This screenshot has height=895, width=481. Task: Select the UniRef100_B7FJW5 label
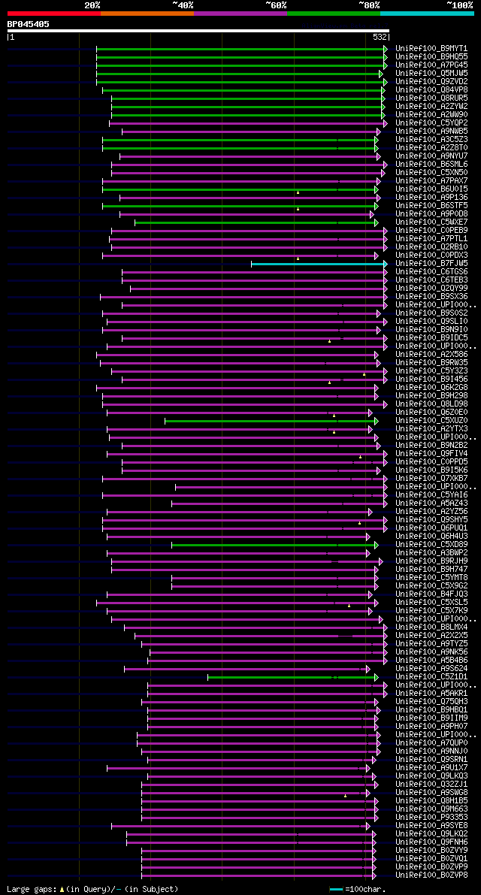[x=431, y=264]
